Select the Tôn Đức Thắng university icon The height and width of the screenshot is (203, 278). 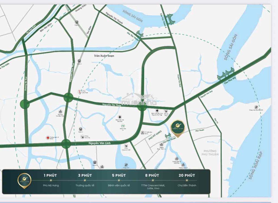(61, 112)
